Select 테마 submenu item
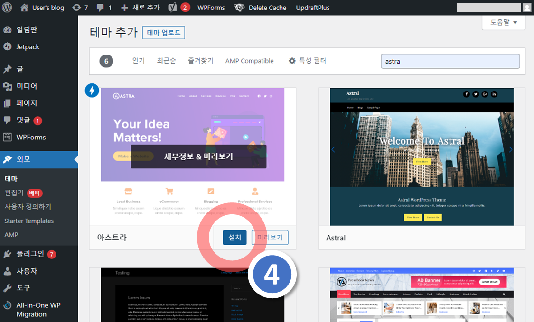This screenshot has width=534, height=322. 11,179
